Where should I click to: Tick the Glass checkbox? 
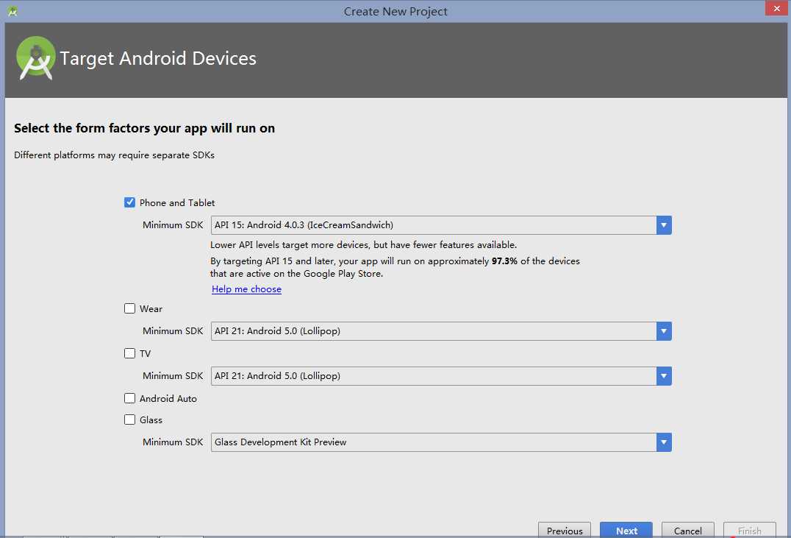pyautogui.click(x=129, y=420)
